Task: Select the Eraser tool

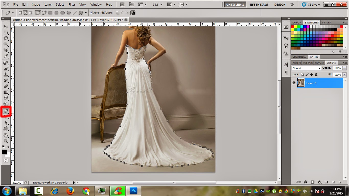Action: [6, 86]
